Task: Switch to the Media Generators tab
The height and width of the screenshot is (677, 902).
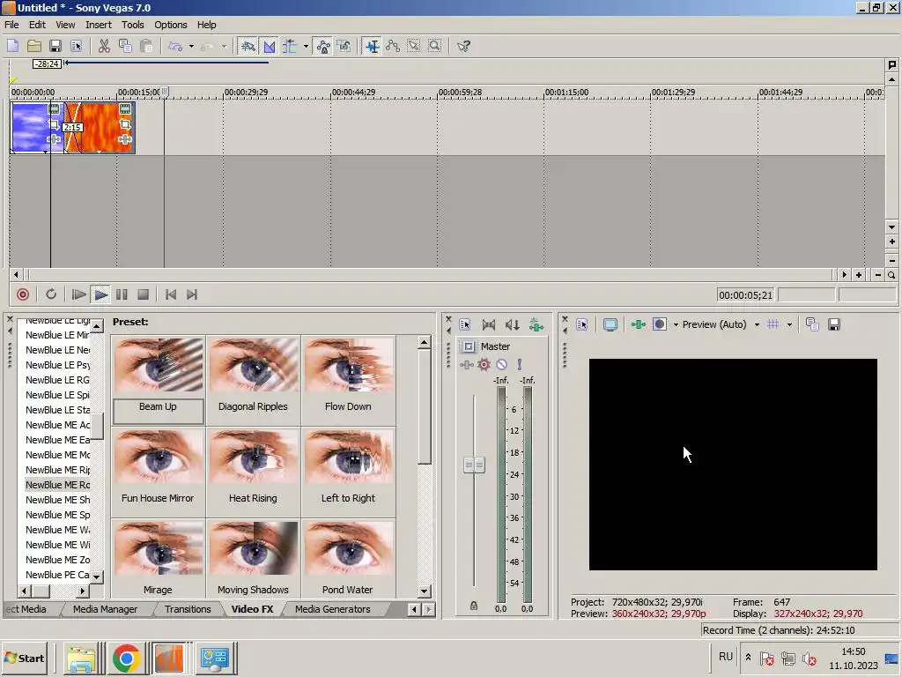Action: (x=332, y=609)
